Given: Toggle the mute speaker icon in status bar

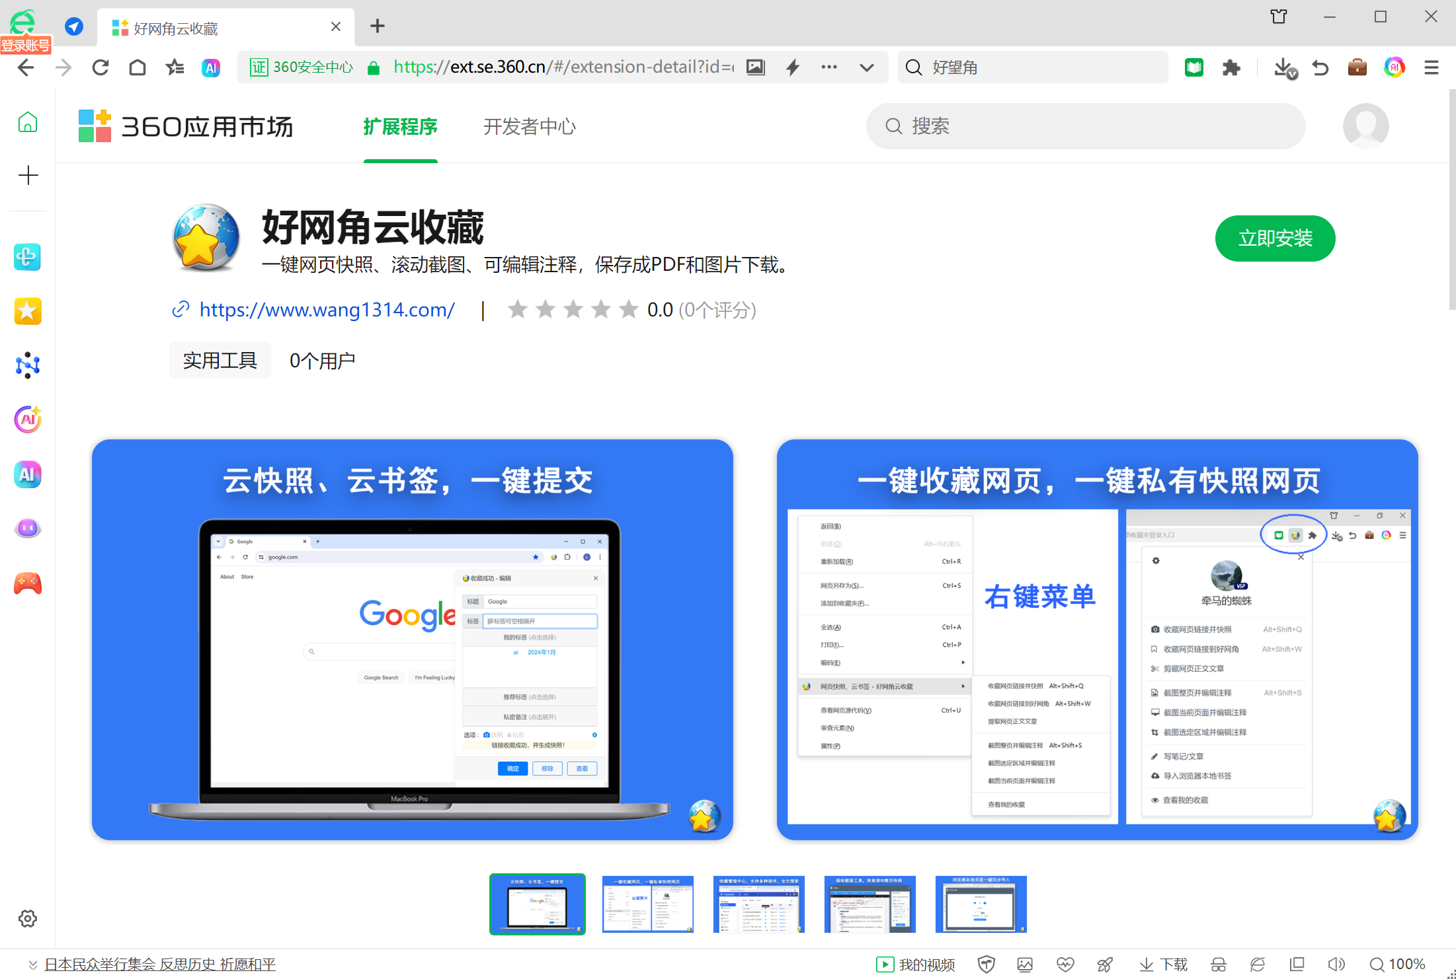Looking at the screenshot, I should 1336,964.
